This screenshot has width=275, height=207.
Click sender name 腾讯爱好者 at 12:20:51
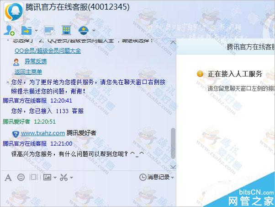click(x=16, y=122)
